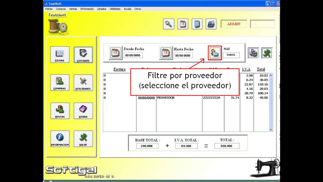Click the I.V.A column header
This screenshot has width=323, height=182.
coord(246,69)
